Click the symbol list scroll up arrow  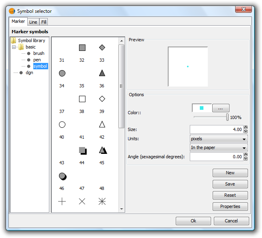[x=122, y=41]
